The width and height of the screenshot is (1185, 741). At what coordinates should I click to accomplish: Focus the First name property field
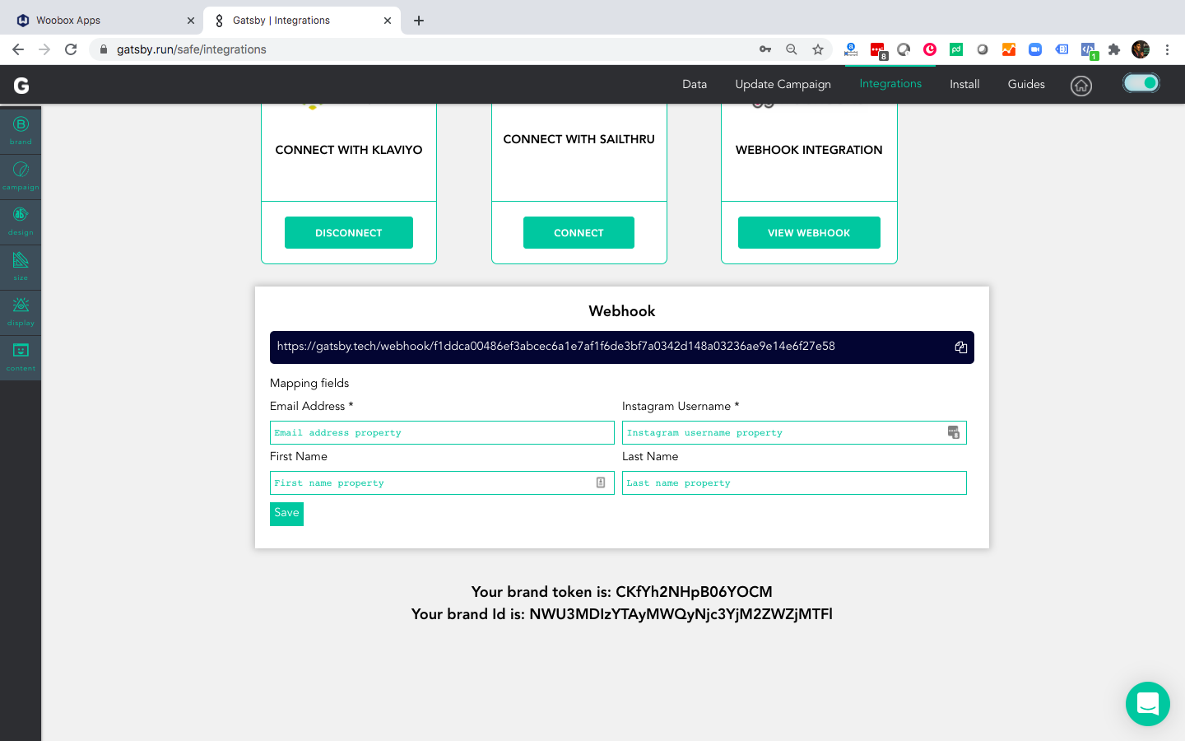[442, 482]
